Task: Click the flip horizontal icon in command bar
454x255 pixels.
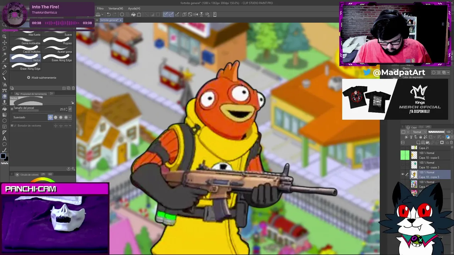Action: 196,15
